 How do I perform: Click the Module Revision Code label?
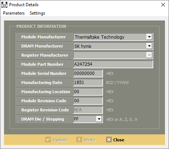44,101
